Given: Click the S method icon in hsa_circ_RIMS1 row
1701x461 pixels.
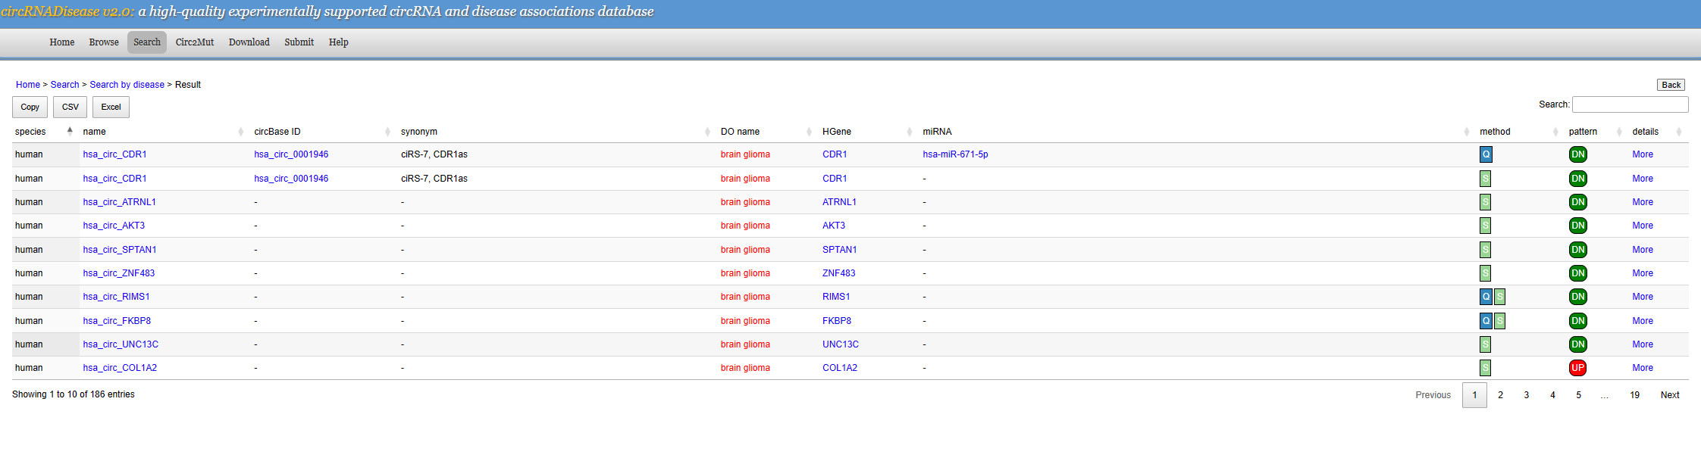Looking at the screenshot, I should (x=1499, y=297).
